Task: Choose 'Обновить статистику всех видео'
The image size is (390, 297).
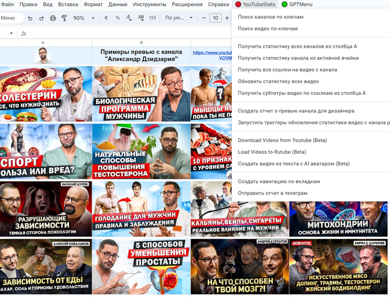Action: pyautogui.click(x=311, y=81)
